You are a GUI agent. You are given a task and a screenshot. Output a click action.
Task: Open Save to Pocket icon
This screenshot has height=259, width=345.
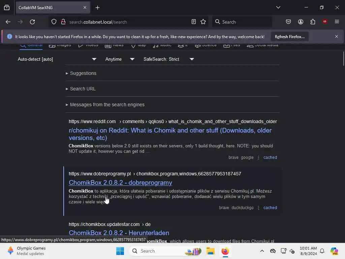coord(288,22)
